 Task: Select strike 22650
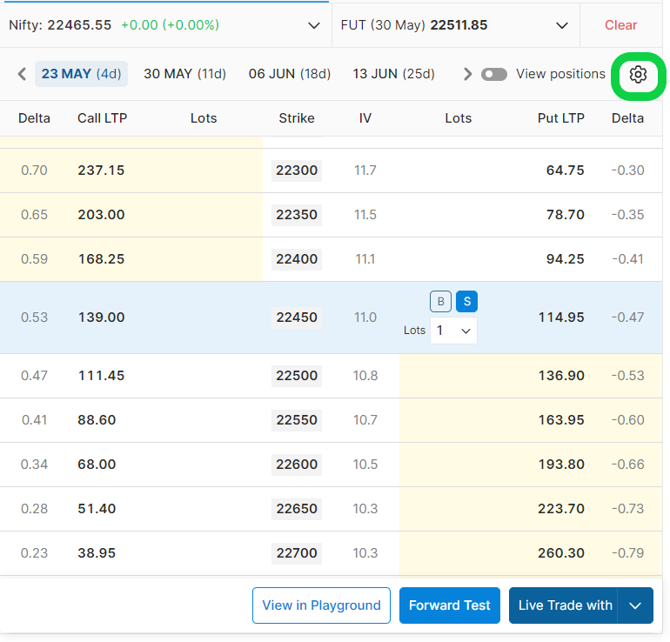[297, 509]
